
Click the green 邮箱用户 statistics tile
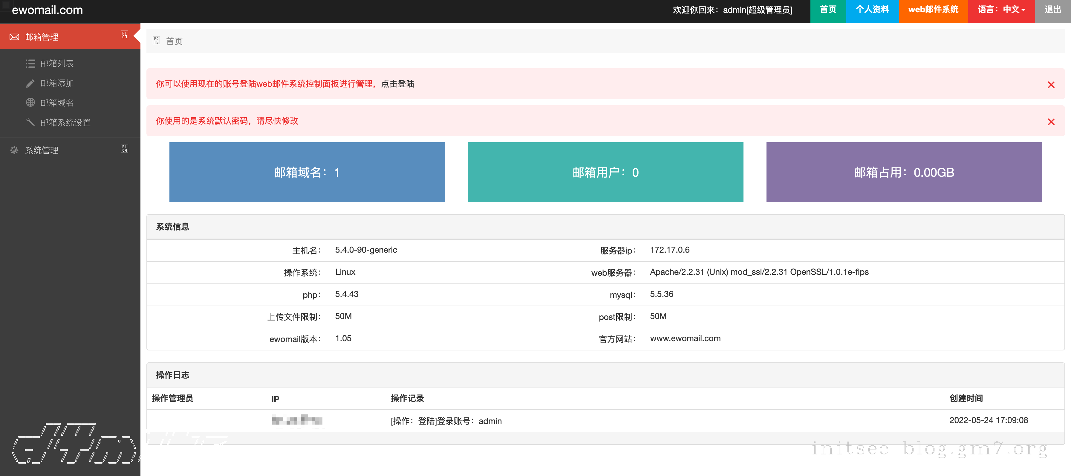[x=605, y=172]
